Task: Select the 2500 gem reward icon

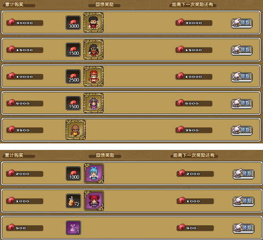Action: coord(73,76)
